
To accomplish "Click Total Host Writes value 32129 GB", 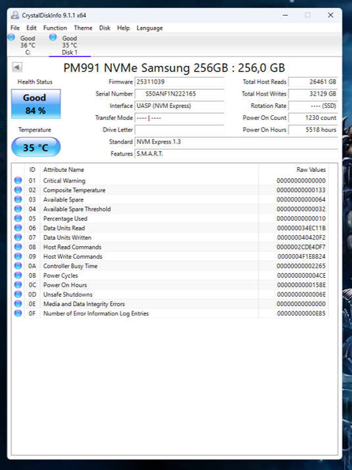I will click(x=313, y=94).
